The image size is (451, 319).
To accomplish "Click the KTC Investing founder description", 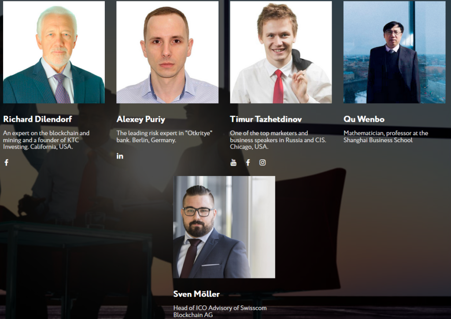I will (x=46, y=140).
